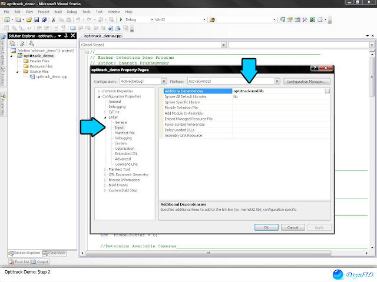Click the Open File folder icon

click(29, 19)
